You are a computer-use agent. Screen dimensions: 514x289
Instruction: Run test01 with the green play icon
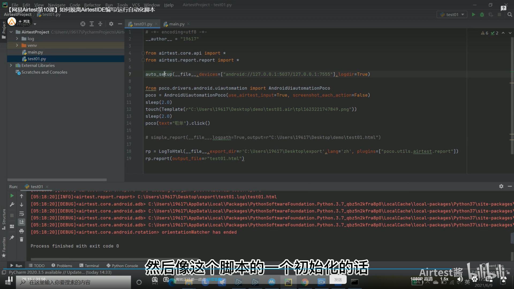click(473, 15)
